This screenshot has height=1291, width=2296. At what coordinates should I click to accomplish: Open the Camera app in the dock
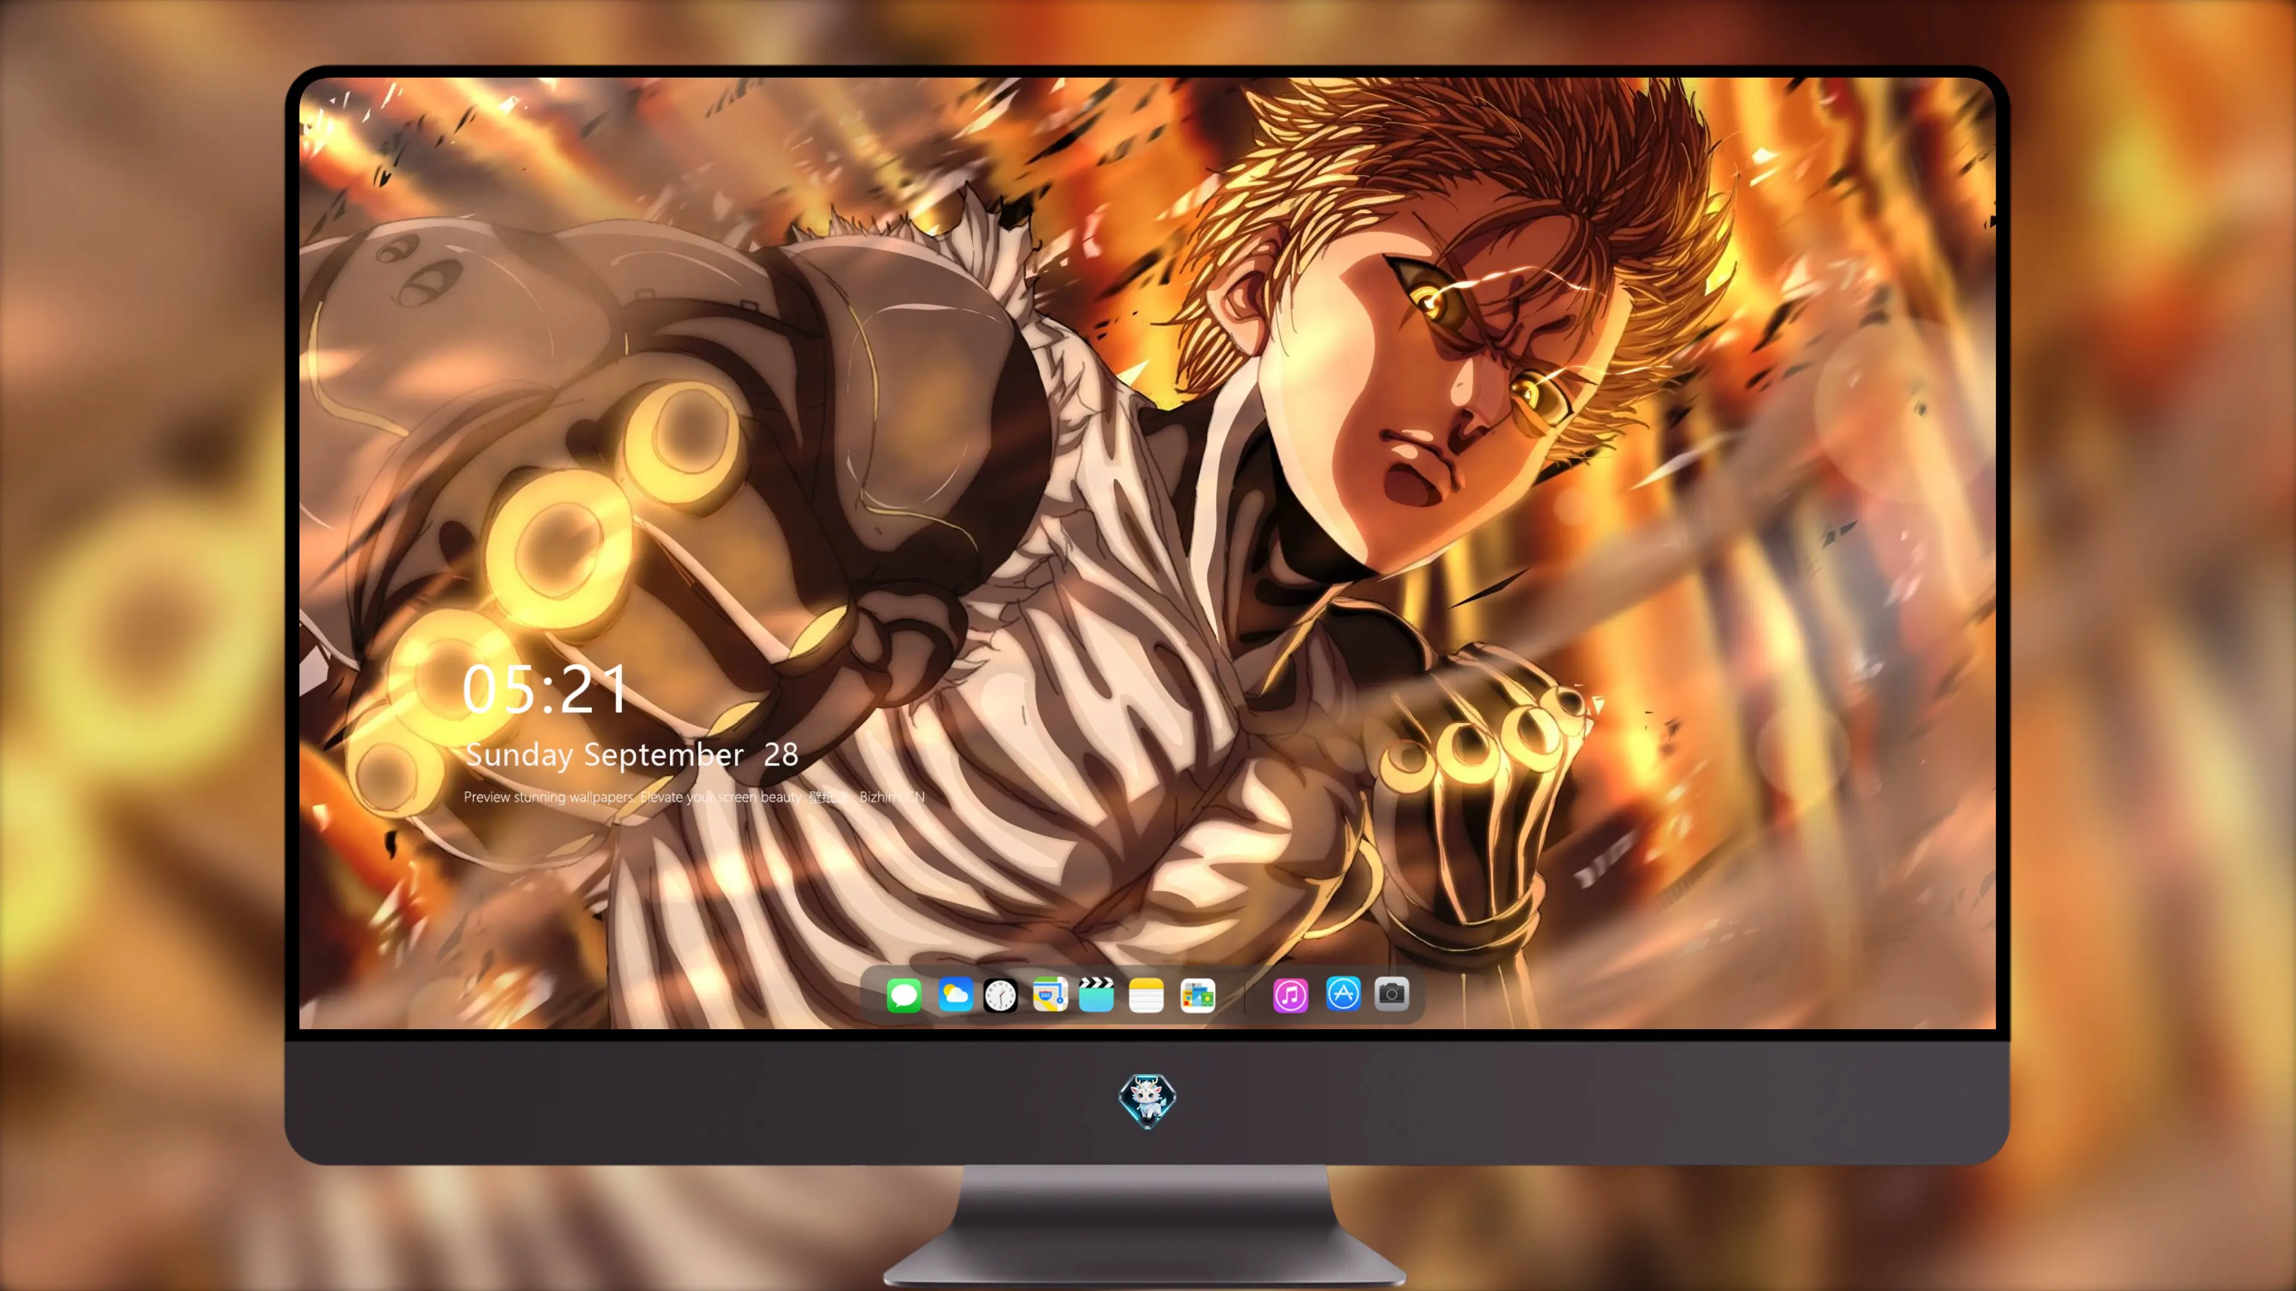pyautogui.click(x=1391, y=993)
